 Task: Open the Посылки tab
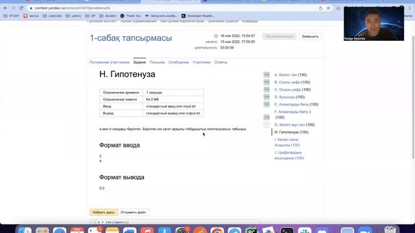click(157, 62)
